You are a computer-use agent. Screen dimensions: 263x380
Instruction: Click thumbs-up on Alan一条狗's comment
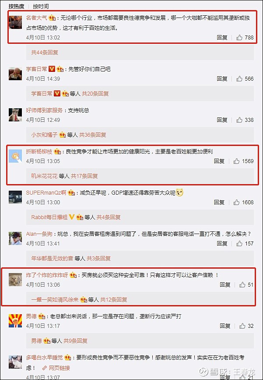pyautogui.click(x=239, y=244)
